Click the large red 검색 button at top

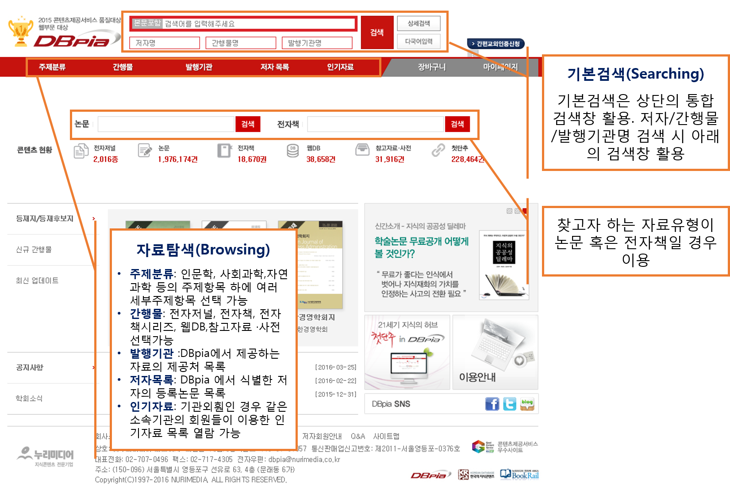pyautogui.click(x=377, y=32)
